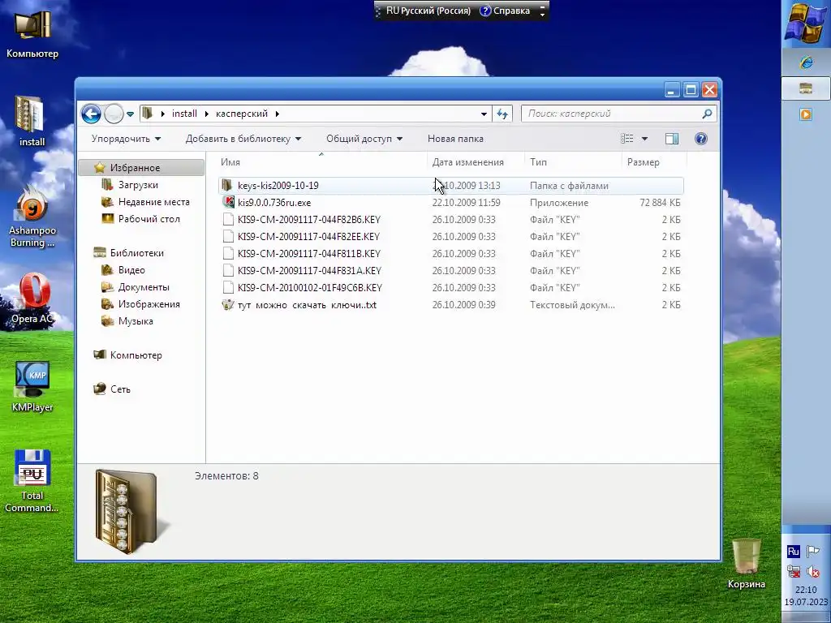The width and height of the screenshot is (831, 623).
Task: Open the address bar history dropdown arrow
Action: (484, 114)
